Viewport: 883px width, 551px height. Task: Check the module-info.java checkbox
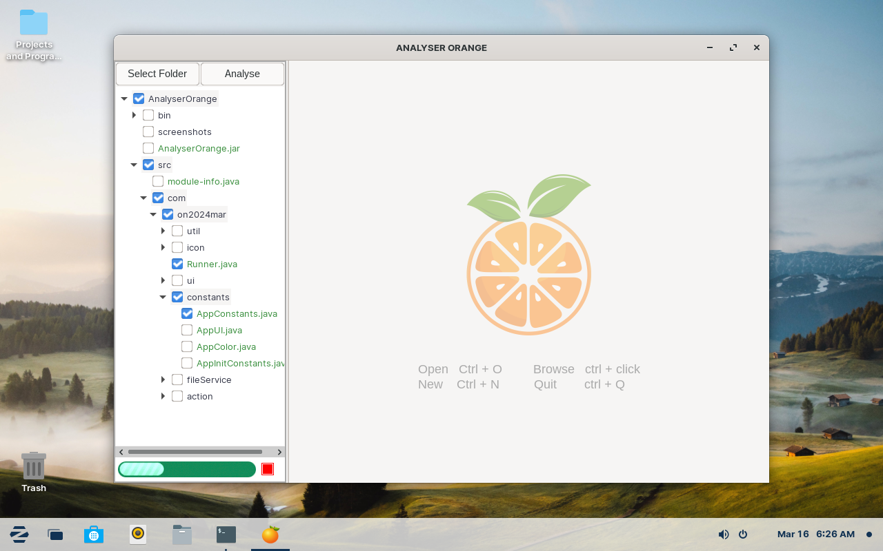[158, 181]
